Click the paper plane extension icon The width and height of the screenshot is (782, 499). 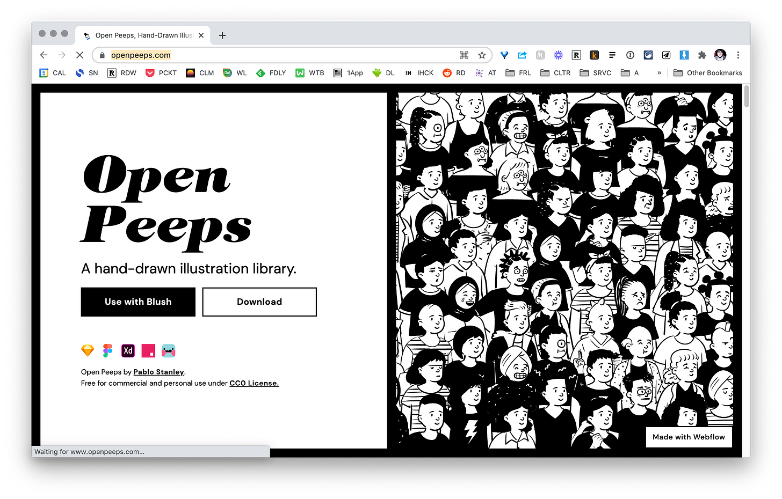[x=666, y=55]
